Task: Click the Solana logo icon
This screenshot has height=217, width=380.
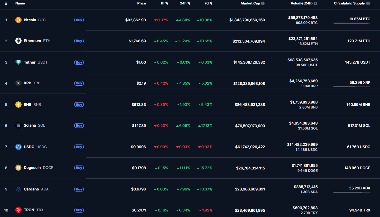Action: pyautogui.click(x=18, y=126)
